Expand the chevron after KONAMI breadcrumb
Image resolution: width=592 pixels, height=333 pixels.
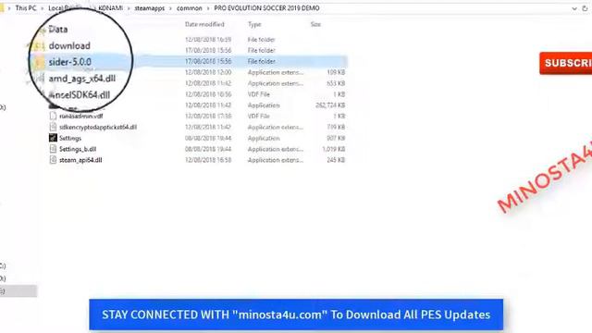click(129, 8)
